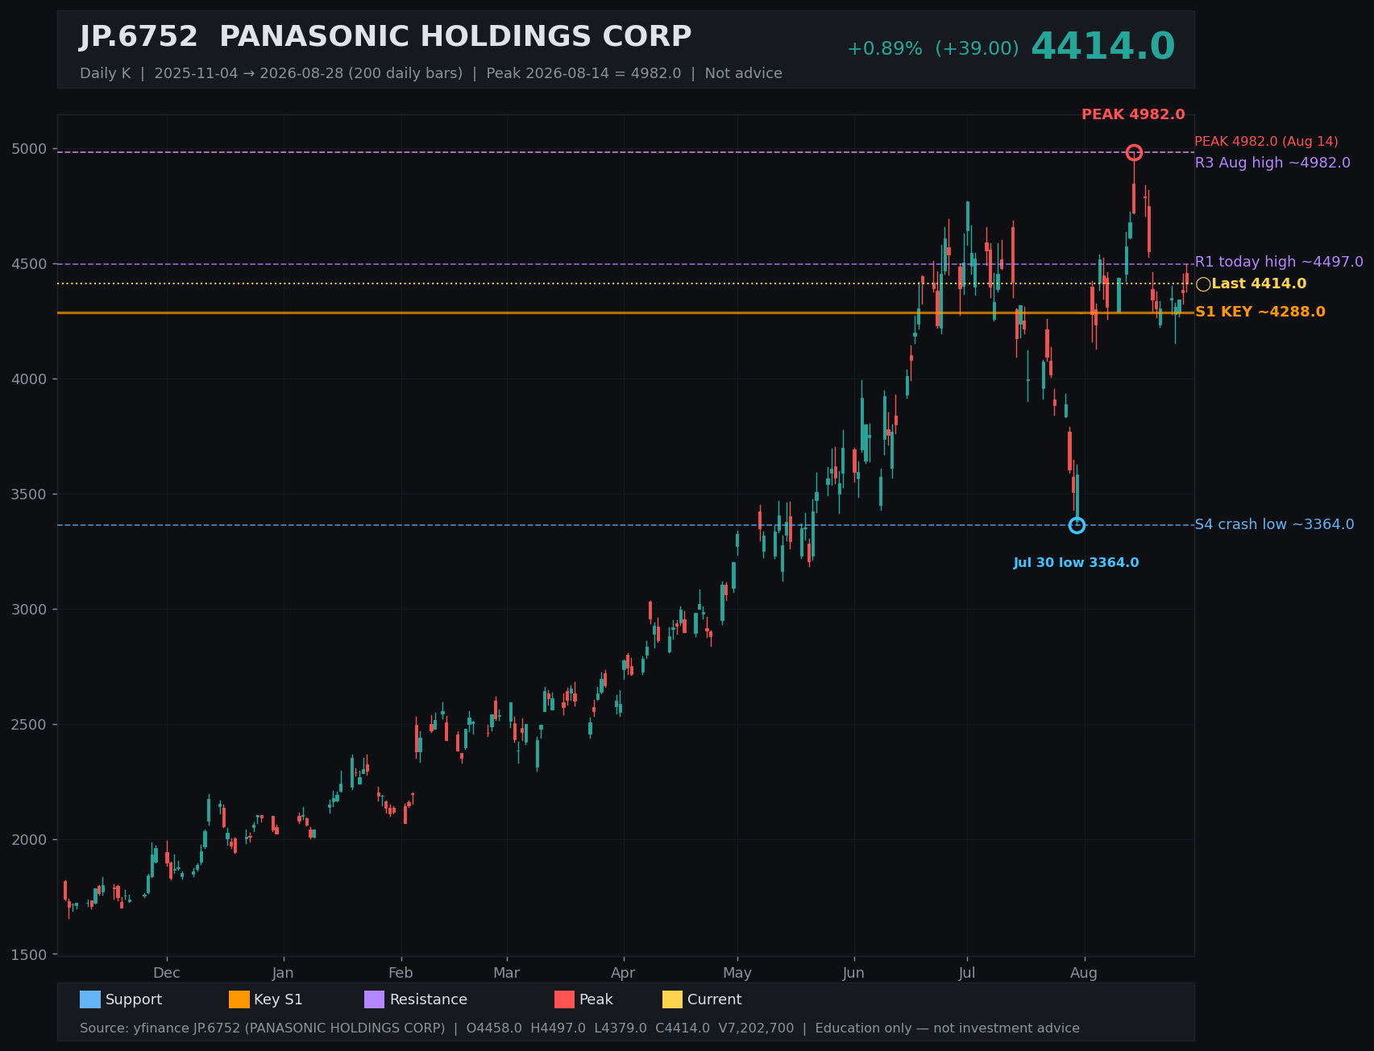
Task: Click the yellow Current legend swatch
Action: [673, 999]
